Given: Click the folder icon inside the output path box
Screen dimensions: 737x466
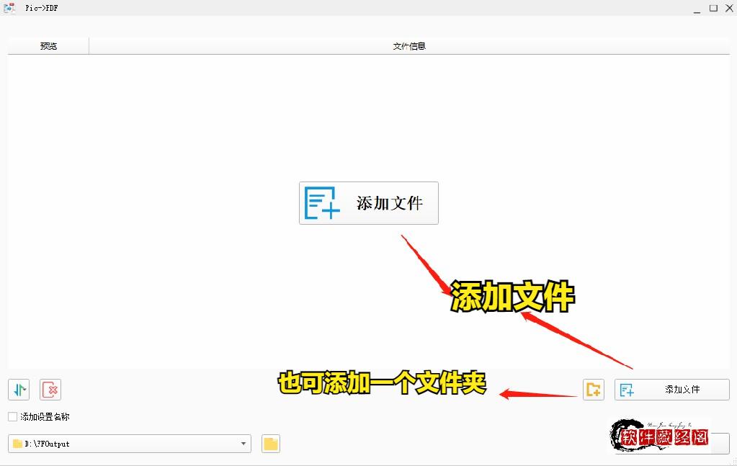Looking at the screenshot, I should pyautogui.click(x=16, y=444).
